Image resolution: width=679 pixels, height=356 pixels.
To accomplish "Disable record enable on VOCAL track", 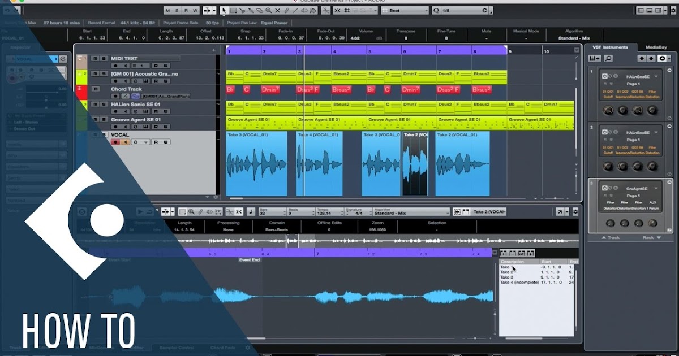I will pos(115,142).
